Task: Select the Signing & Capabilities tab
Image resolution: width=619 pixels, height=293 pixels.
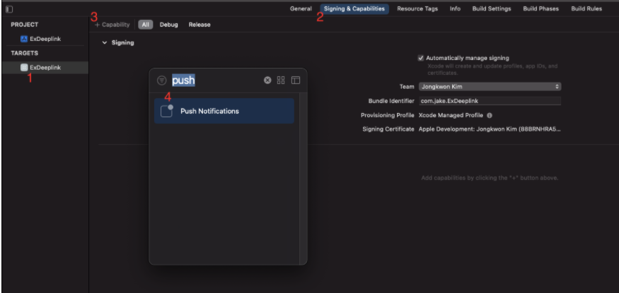Action: click(x=354, y=8)
